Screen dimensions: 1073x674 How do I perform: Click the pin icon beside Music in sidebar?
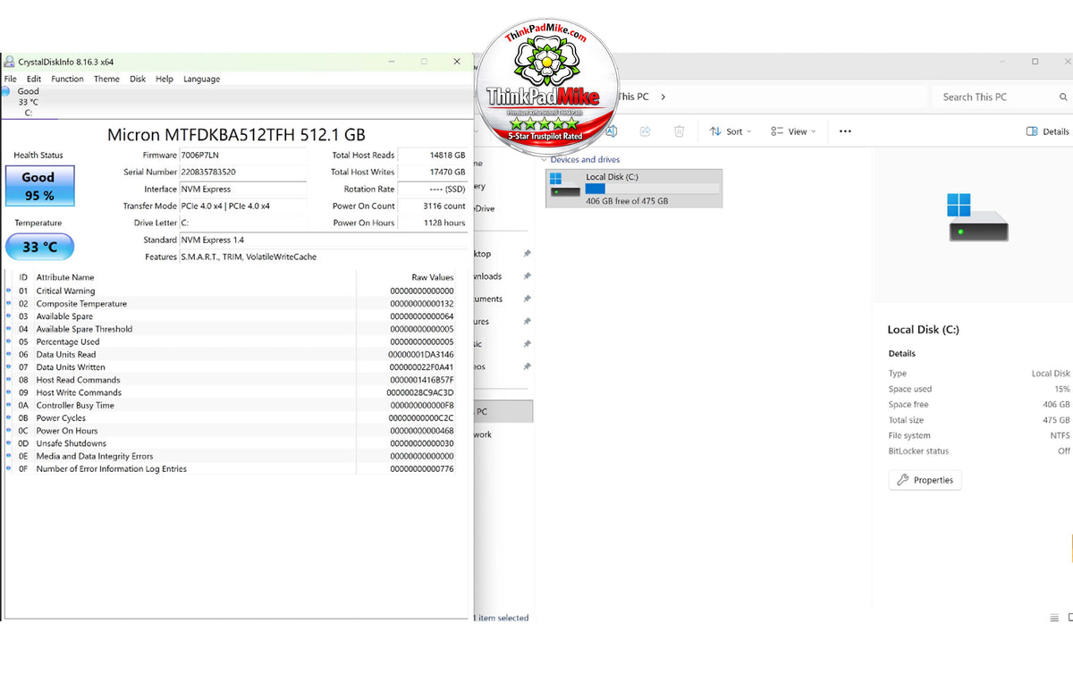[x=527, y=344]
